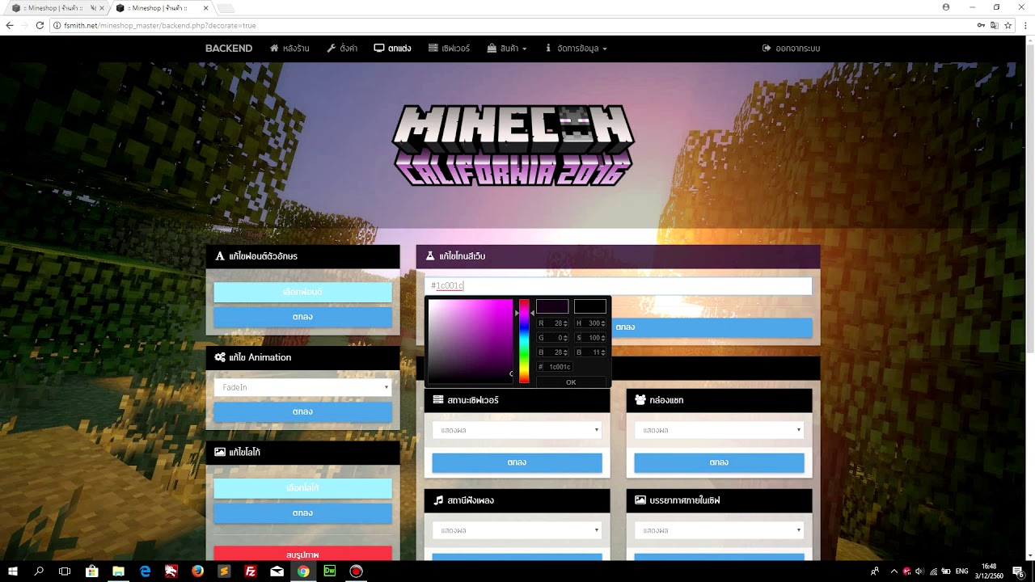Click the เลือกโลโก้ button
Viewport: 1035px width, 582px height.
(x=302, y=488)
